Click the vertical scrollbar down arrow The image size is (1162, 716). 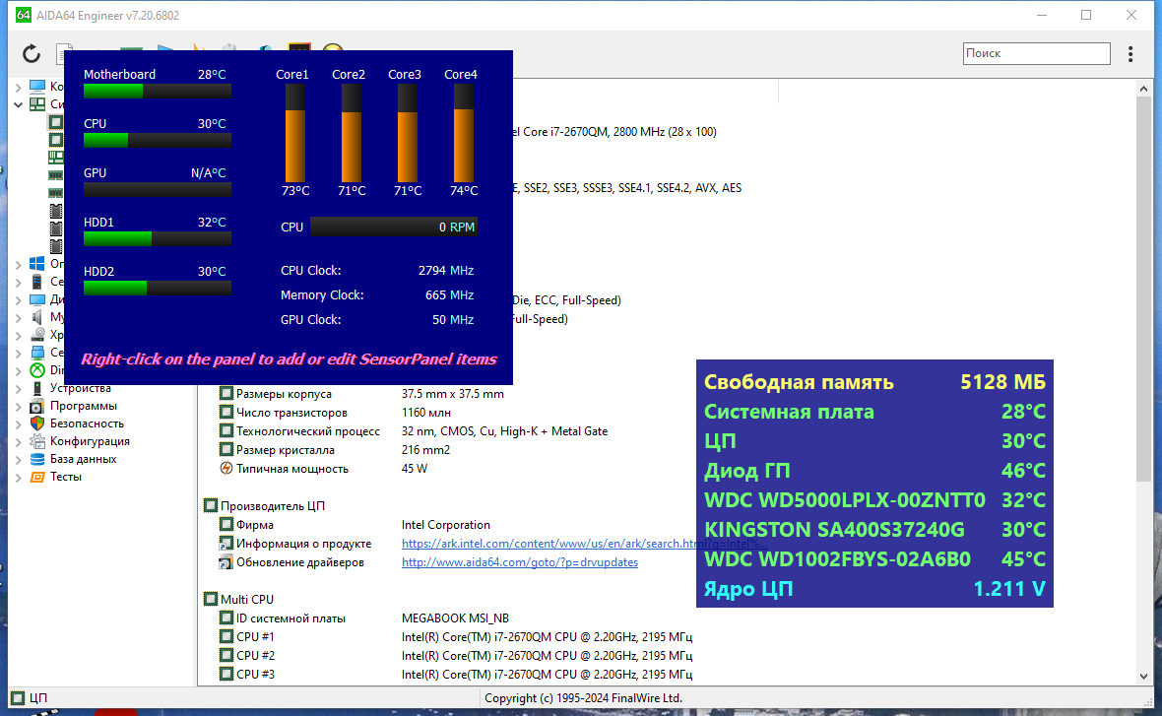pyautogui.click(x=1143, y=676)
